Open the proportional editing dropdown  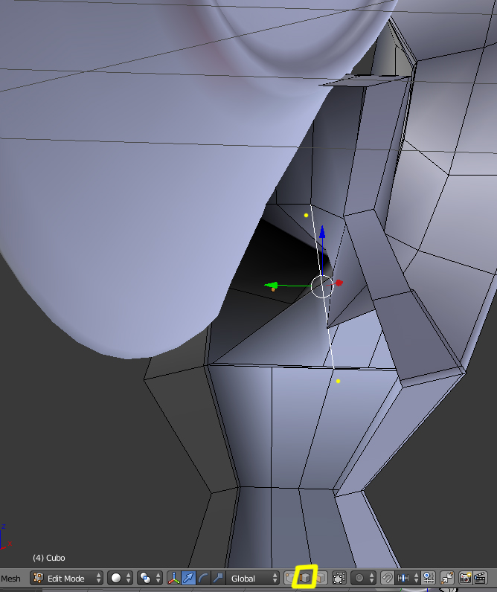(x=363, y=578)
